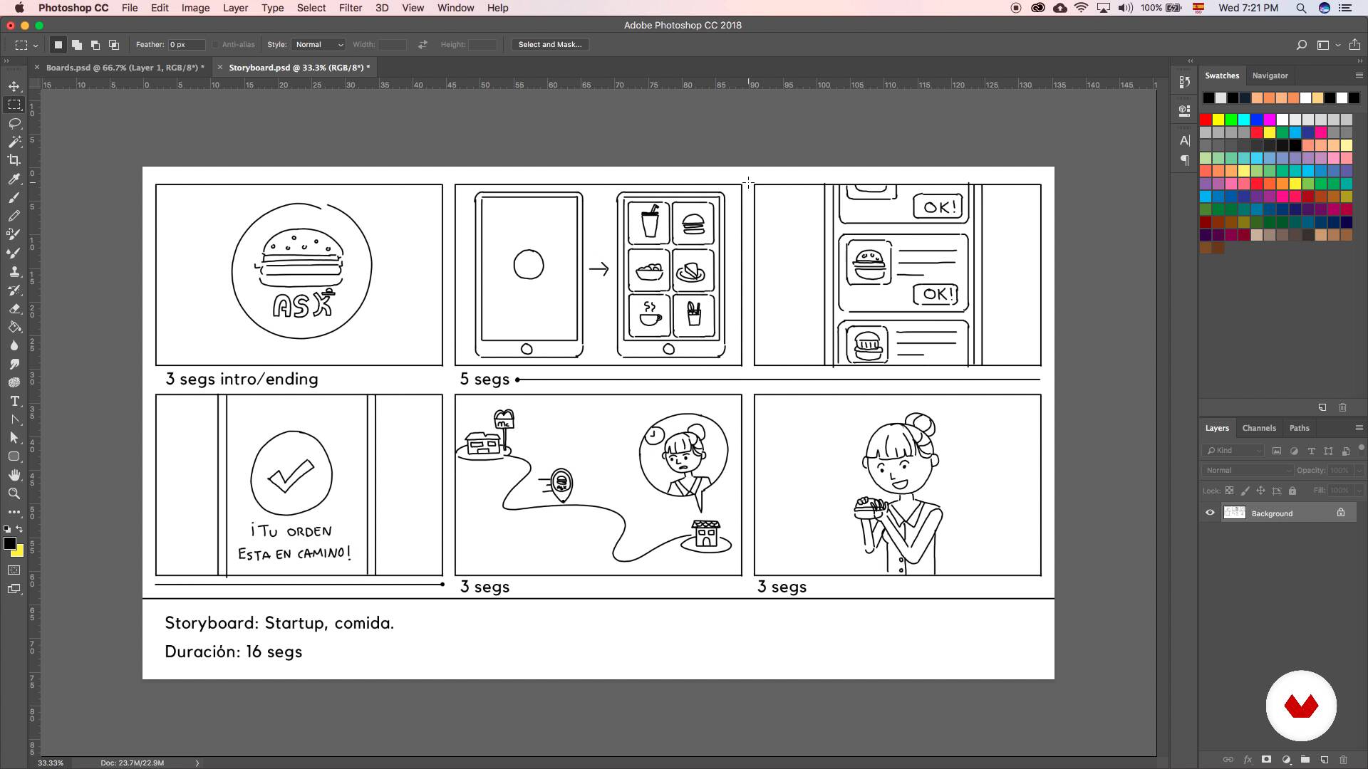
Task: Select the Eraser tool
Action: pyautogui.click(x=14, y=308)
